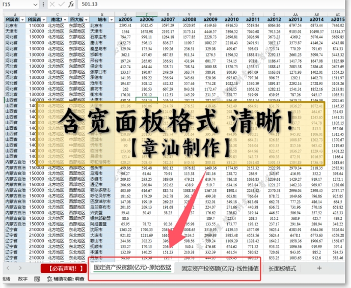Image resolution: width=351 pixels, height=288 pixels.
Task: Click the a2006 header cell
Action: (147, 20)
